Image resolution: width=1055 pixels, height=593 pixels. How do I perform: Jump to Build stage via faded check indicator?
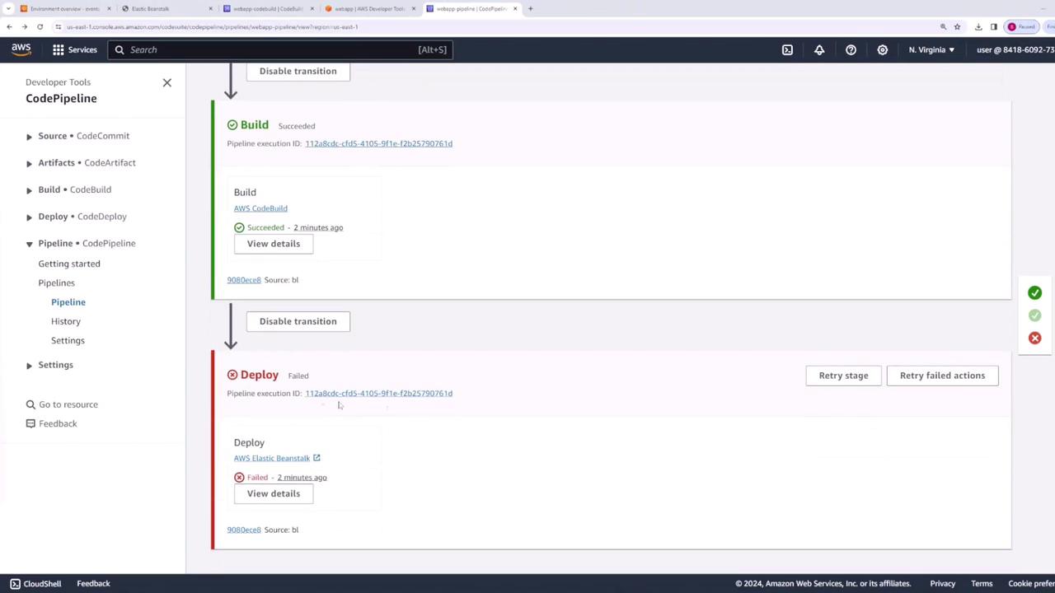pos(1034,315)
